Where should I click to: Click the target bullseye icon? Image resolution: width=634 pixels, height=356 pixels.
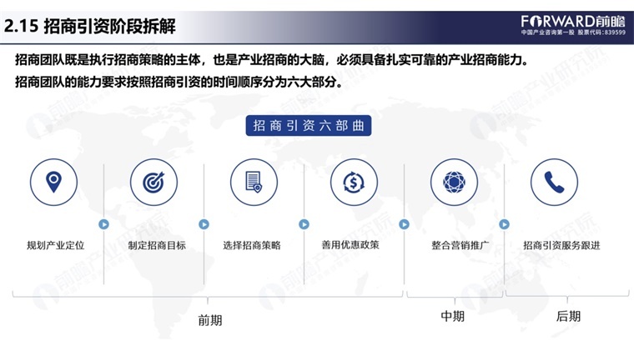[x=153, y=183]
